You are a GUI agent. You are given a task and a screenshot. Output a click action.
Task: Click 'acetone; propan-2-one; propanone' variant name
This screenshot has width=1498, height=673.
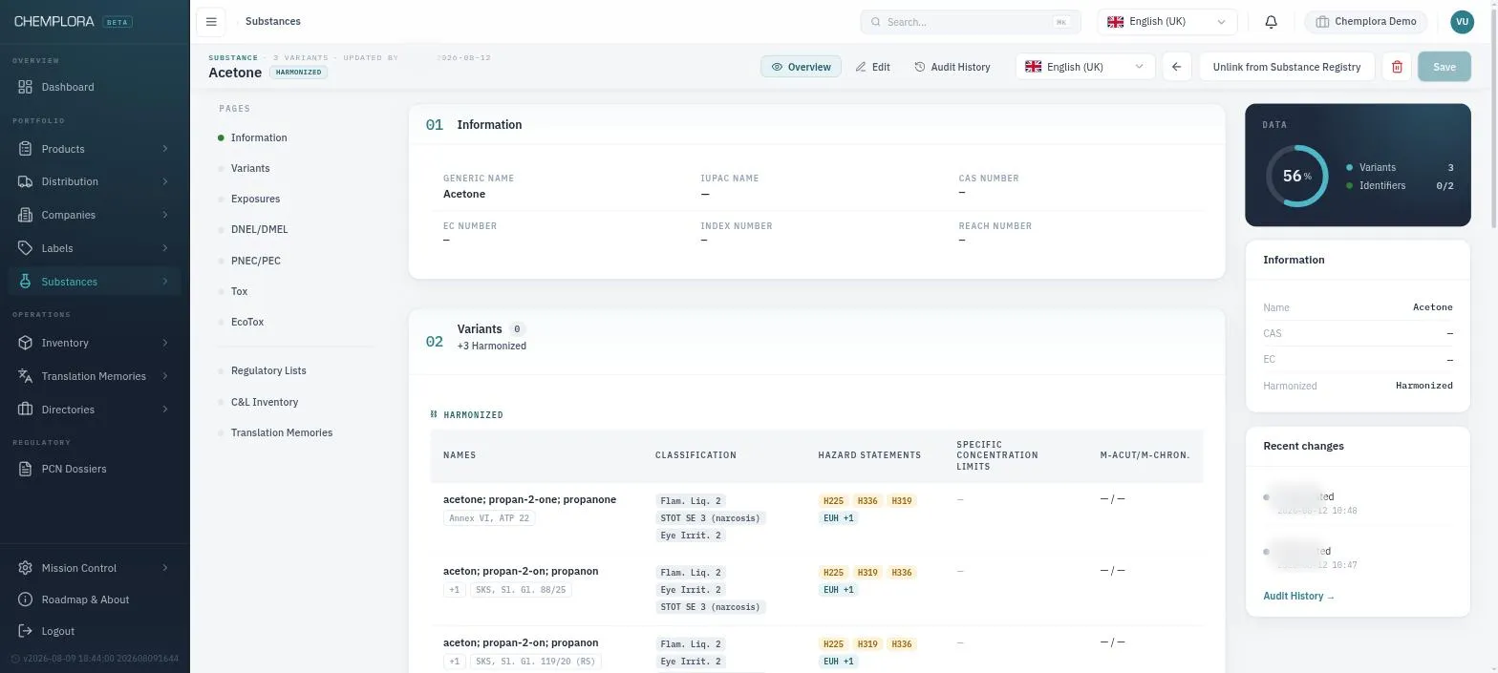(529, 499)
